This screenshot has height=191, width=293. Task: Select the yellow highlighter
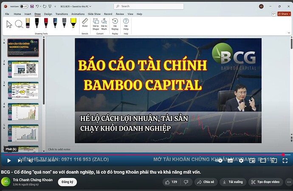point(73,23)
